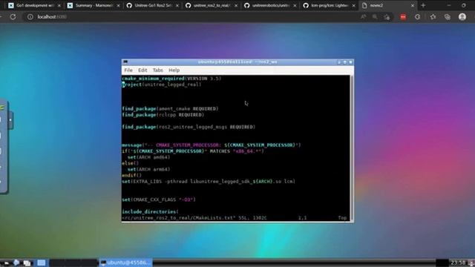Close the Summary browser tab
475x267 pixels.
pos(118,5)
